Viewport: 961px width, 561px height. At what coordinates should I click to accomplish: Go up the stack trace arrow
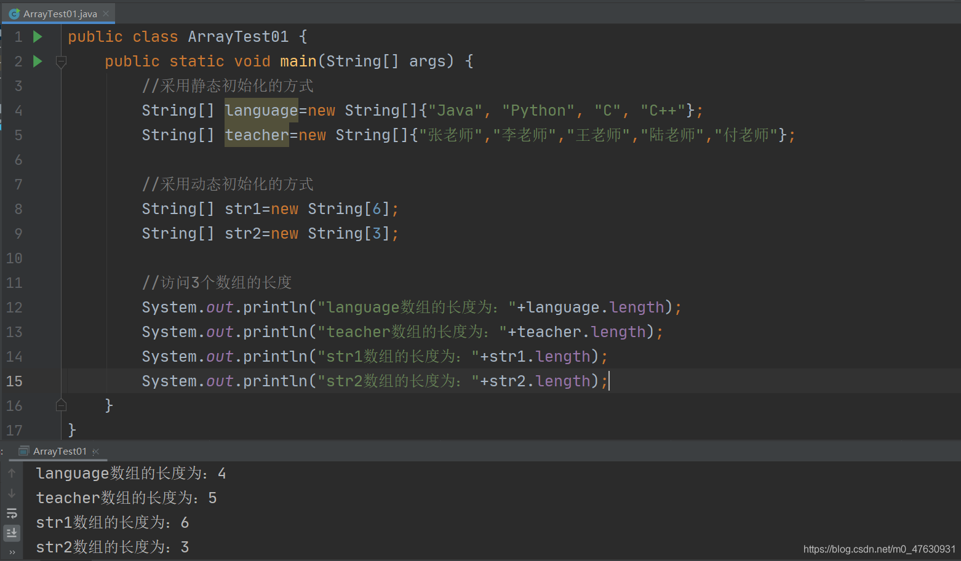tap(12, 473)
